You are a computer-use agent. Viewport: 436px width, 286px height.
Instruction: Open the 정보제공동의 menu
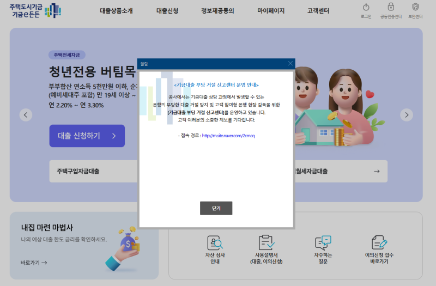tap(217, 11)
